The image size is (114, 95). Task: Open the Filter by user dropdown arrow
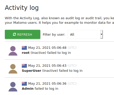(102, 34)
